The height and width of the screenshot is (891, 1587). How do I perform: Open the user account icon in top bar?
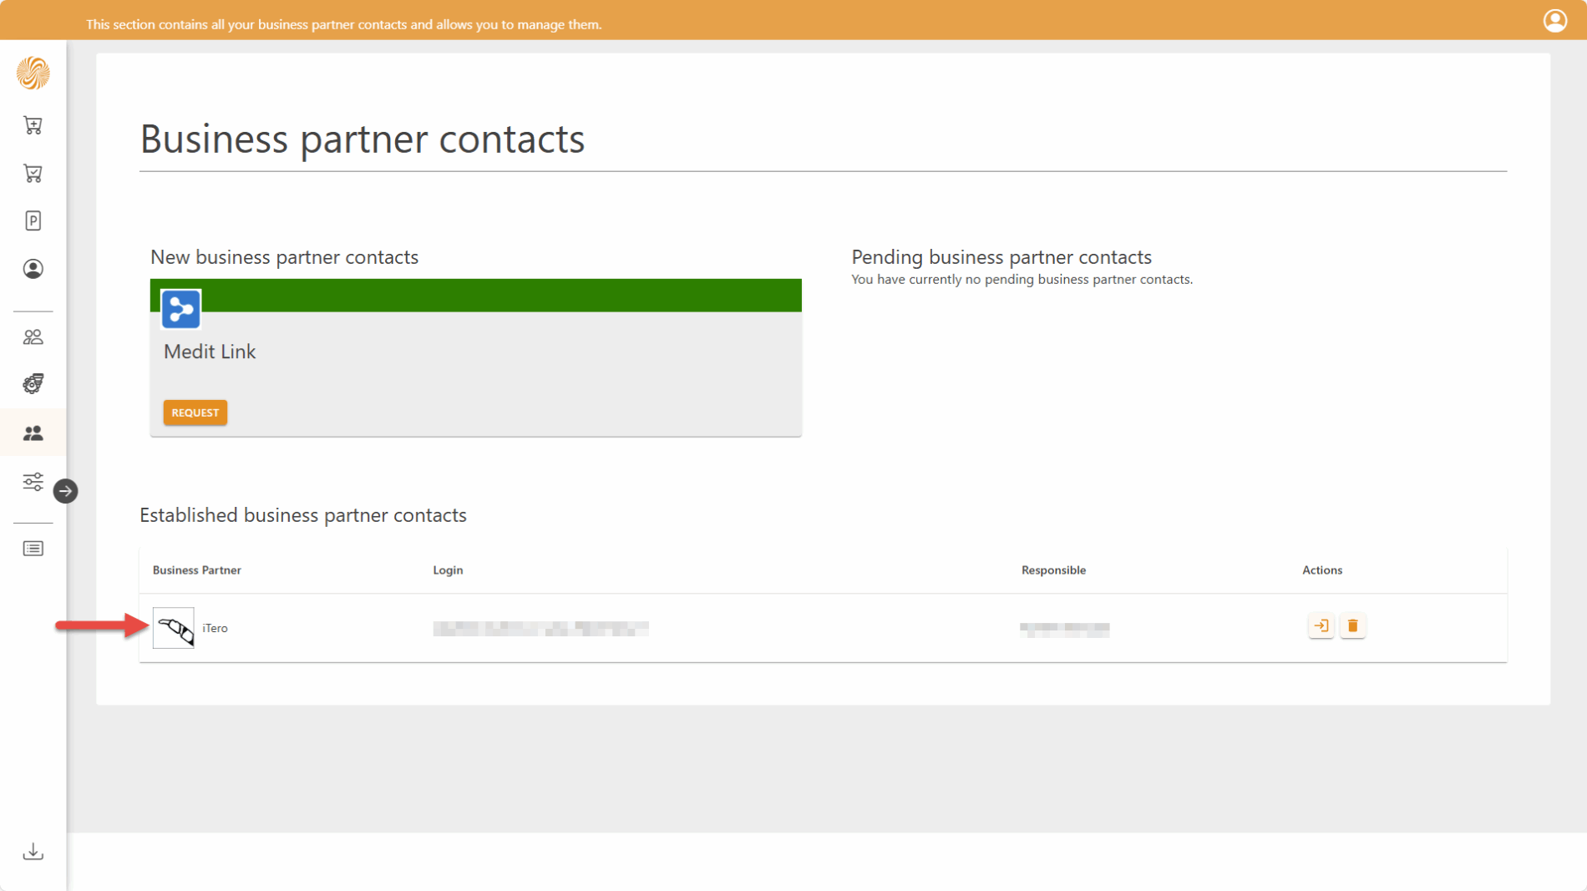(x=1554, y=21)
